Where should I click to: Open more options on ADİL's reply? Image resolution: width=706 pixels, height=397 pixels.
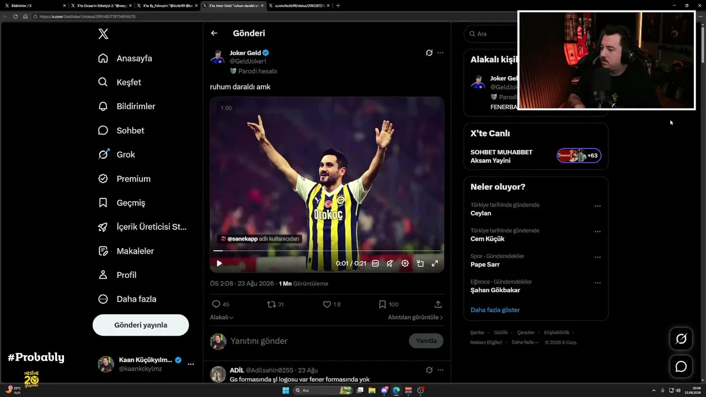[440, 370]
